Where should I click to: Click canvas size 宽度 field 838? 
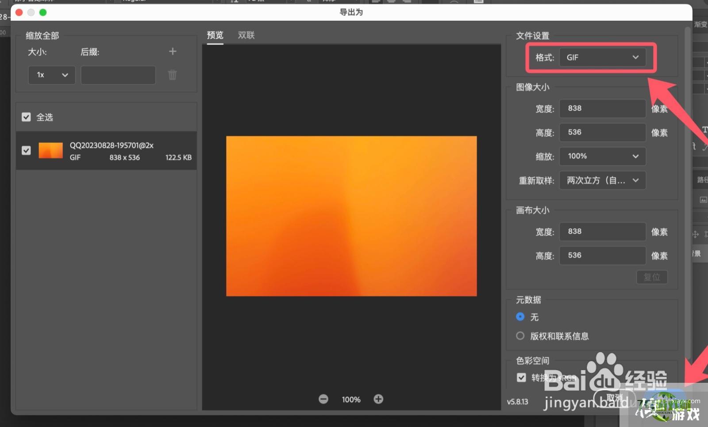[x=602, y=231]
